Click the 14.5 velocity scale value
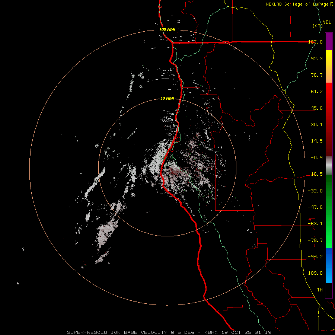This screenshot has width=335, height=335. click(317, 141)
